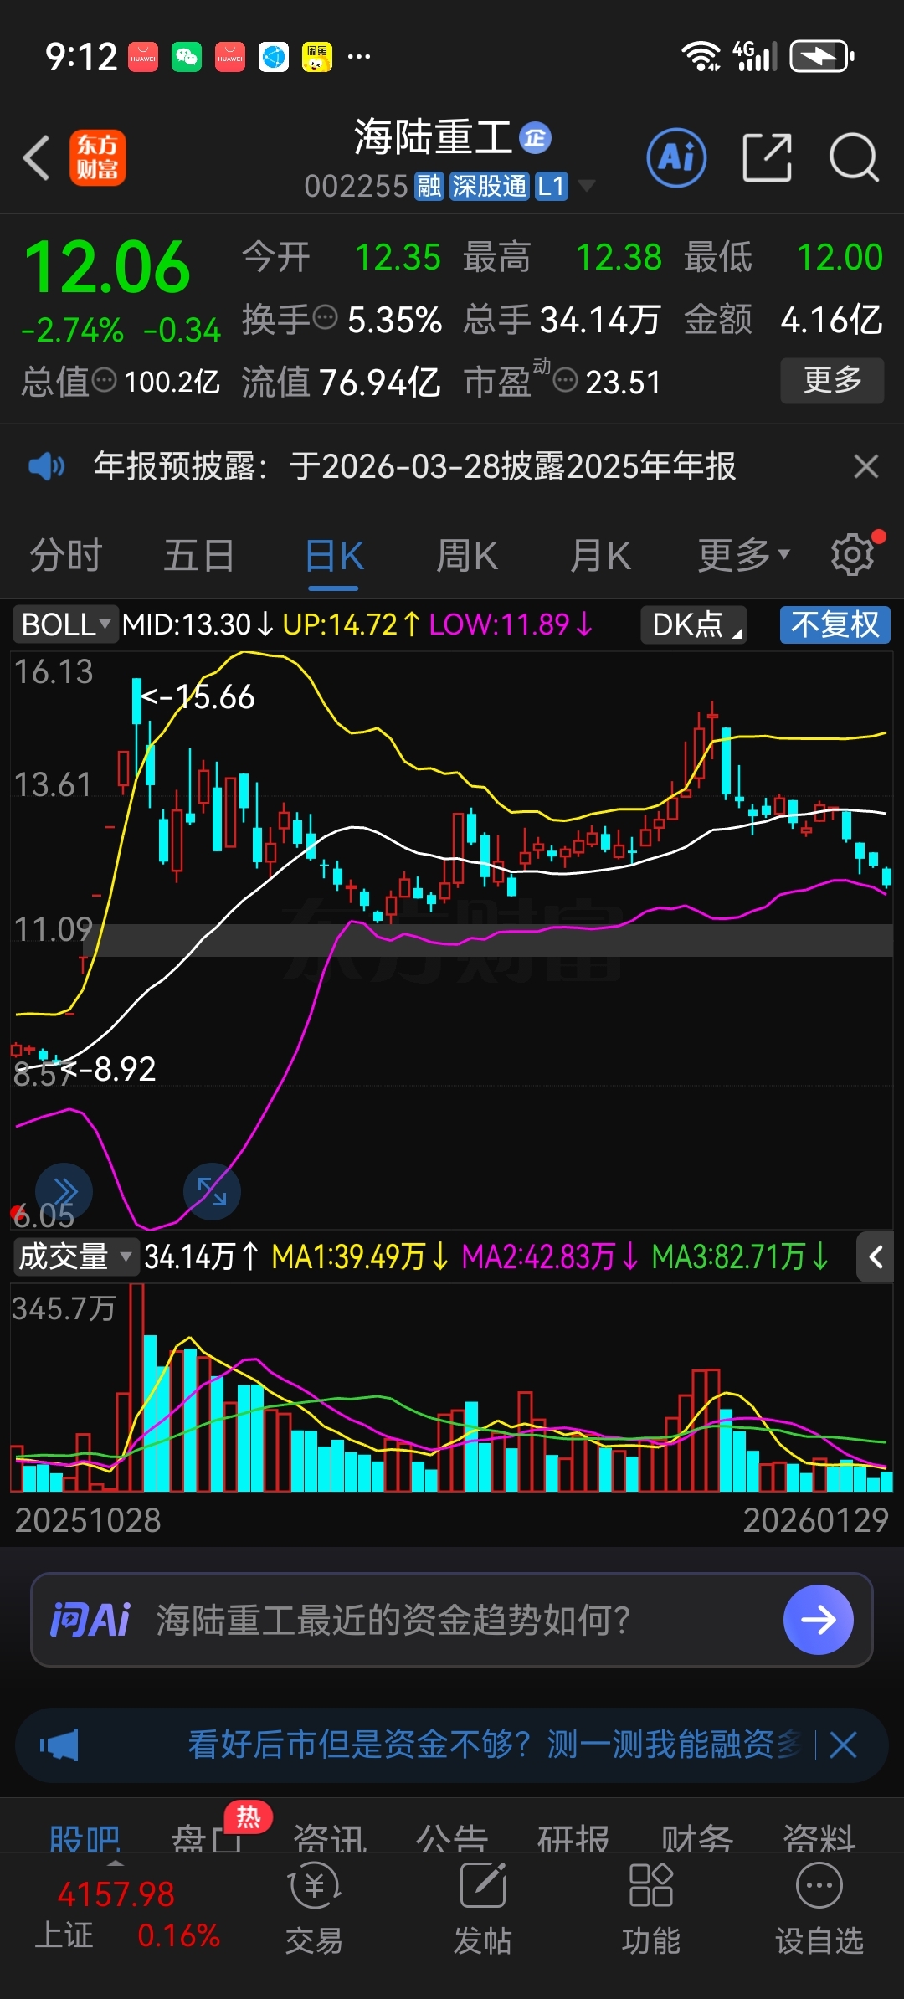Open the 财务 tab
This screenshot has width=904, height=1999.
coord(697,1837)
